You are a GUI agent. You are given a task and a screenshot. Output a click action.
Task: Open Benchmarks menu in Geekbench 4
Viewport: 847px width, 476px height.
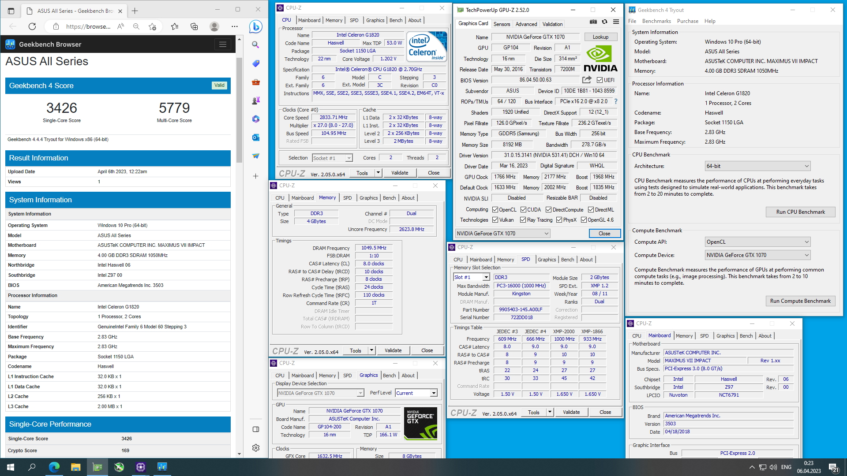(656, 21)
